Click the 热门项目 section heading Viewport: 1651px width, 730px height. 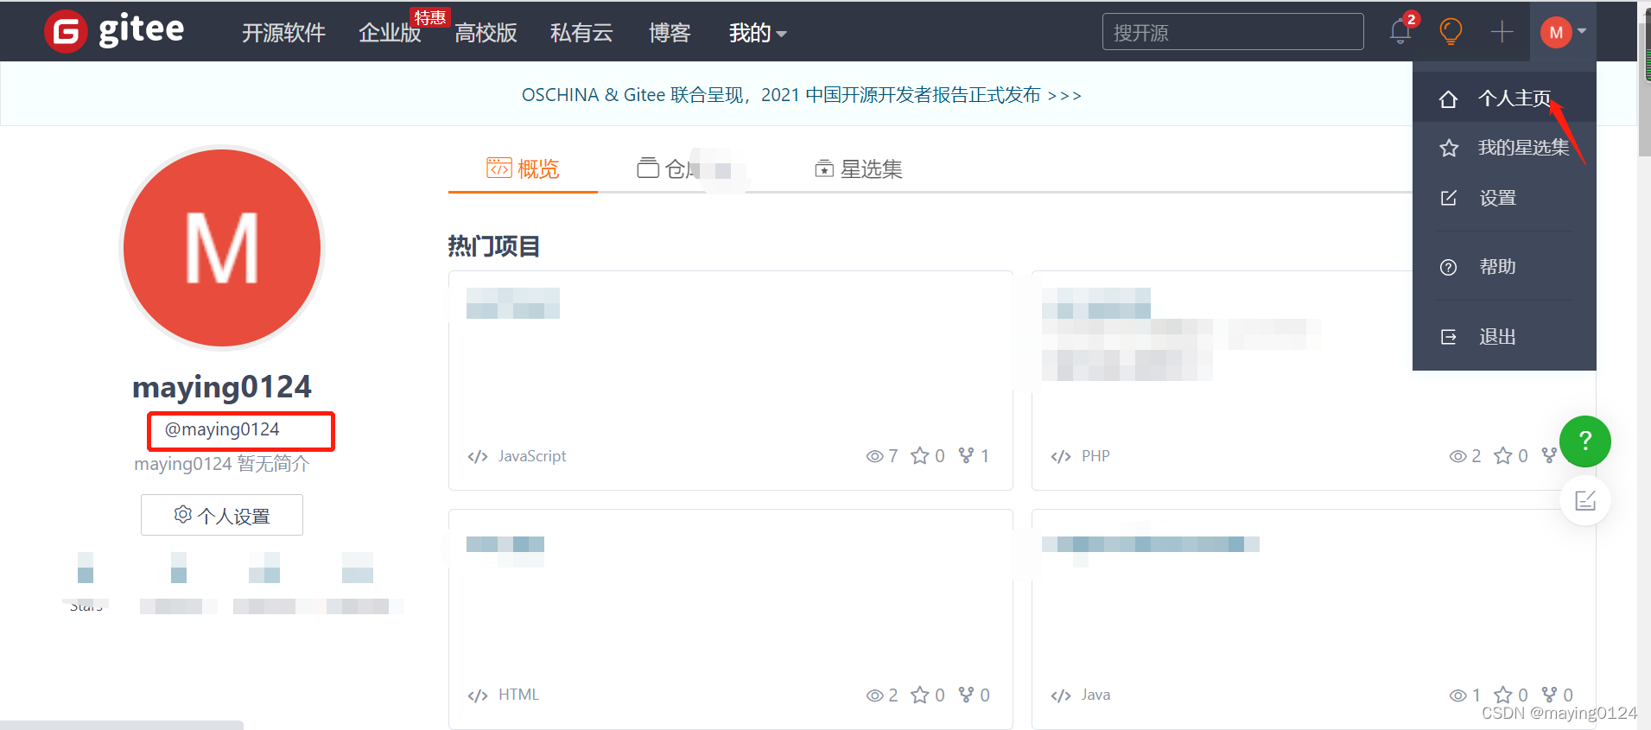494,246
